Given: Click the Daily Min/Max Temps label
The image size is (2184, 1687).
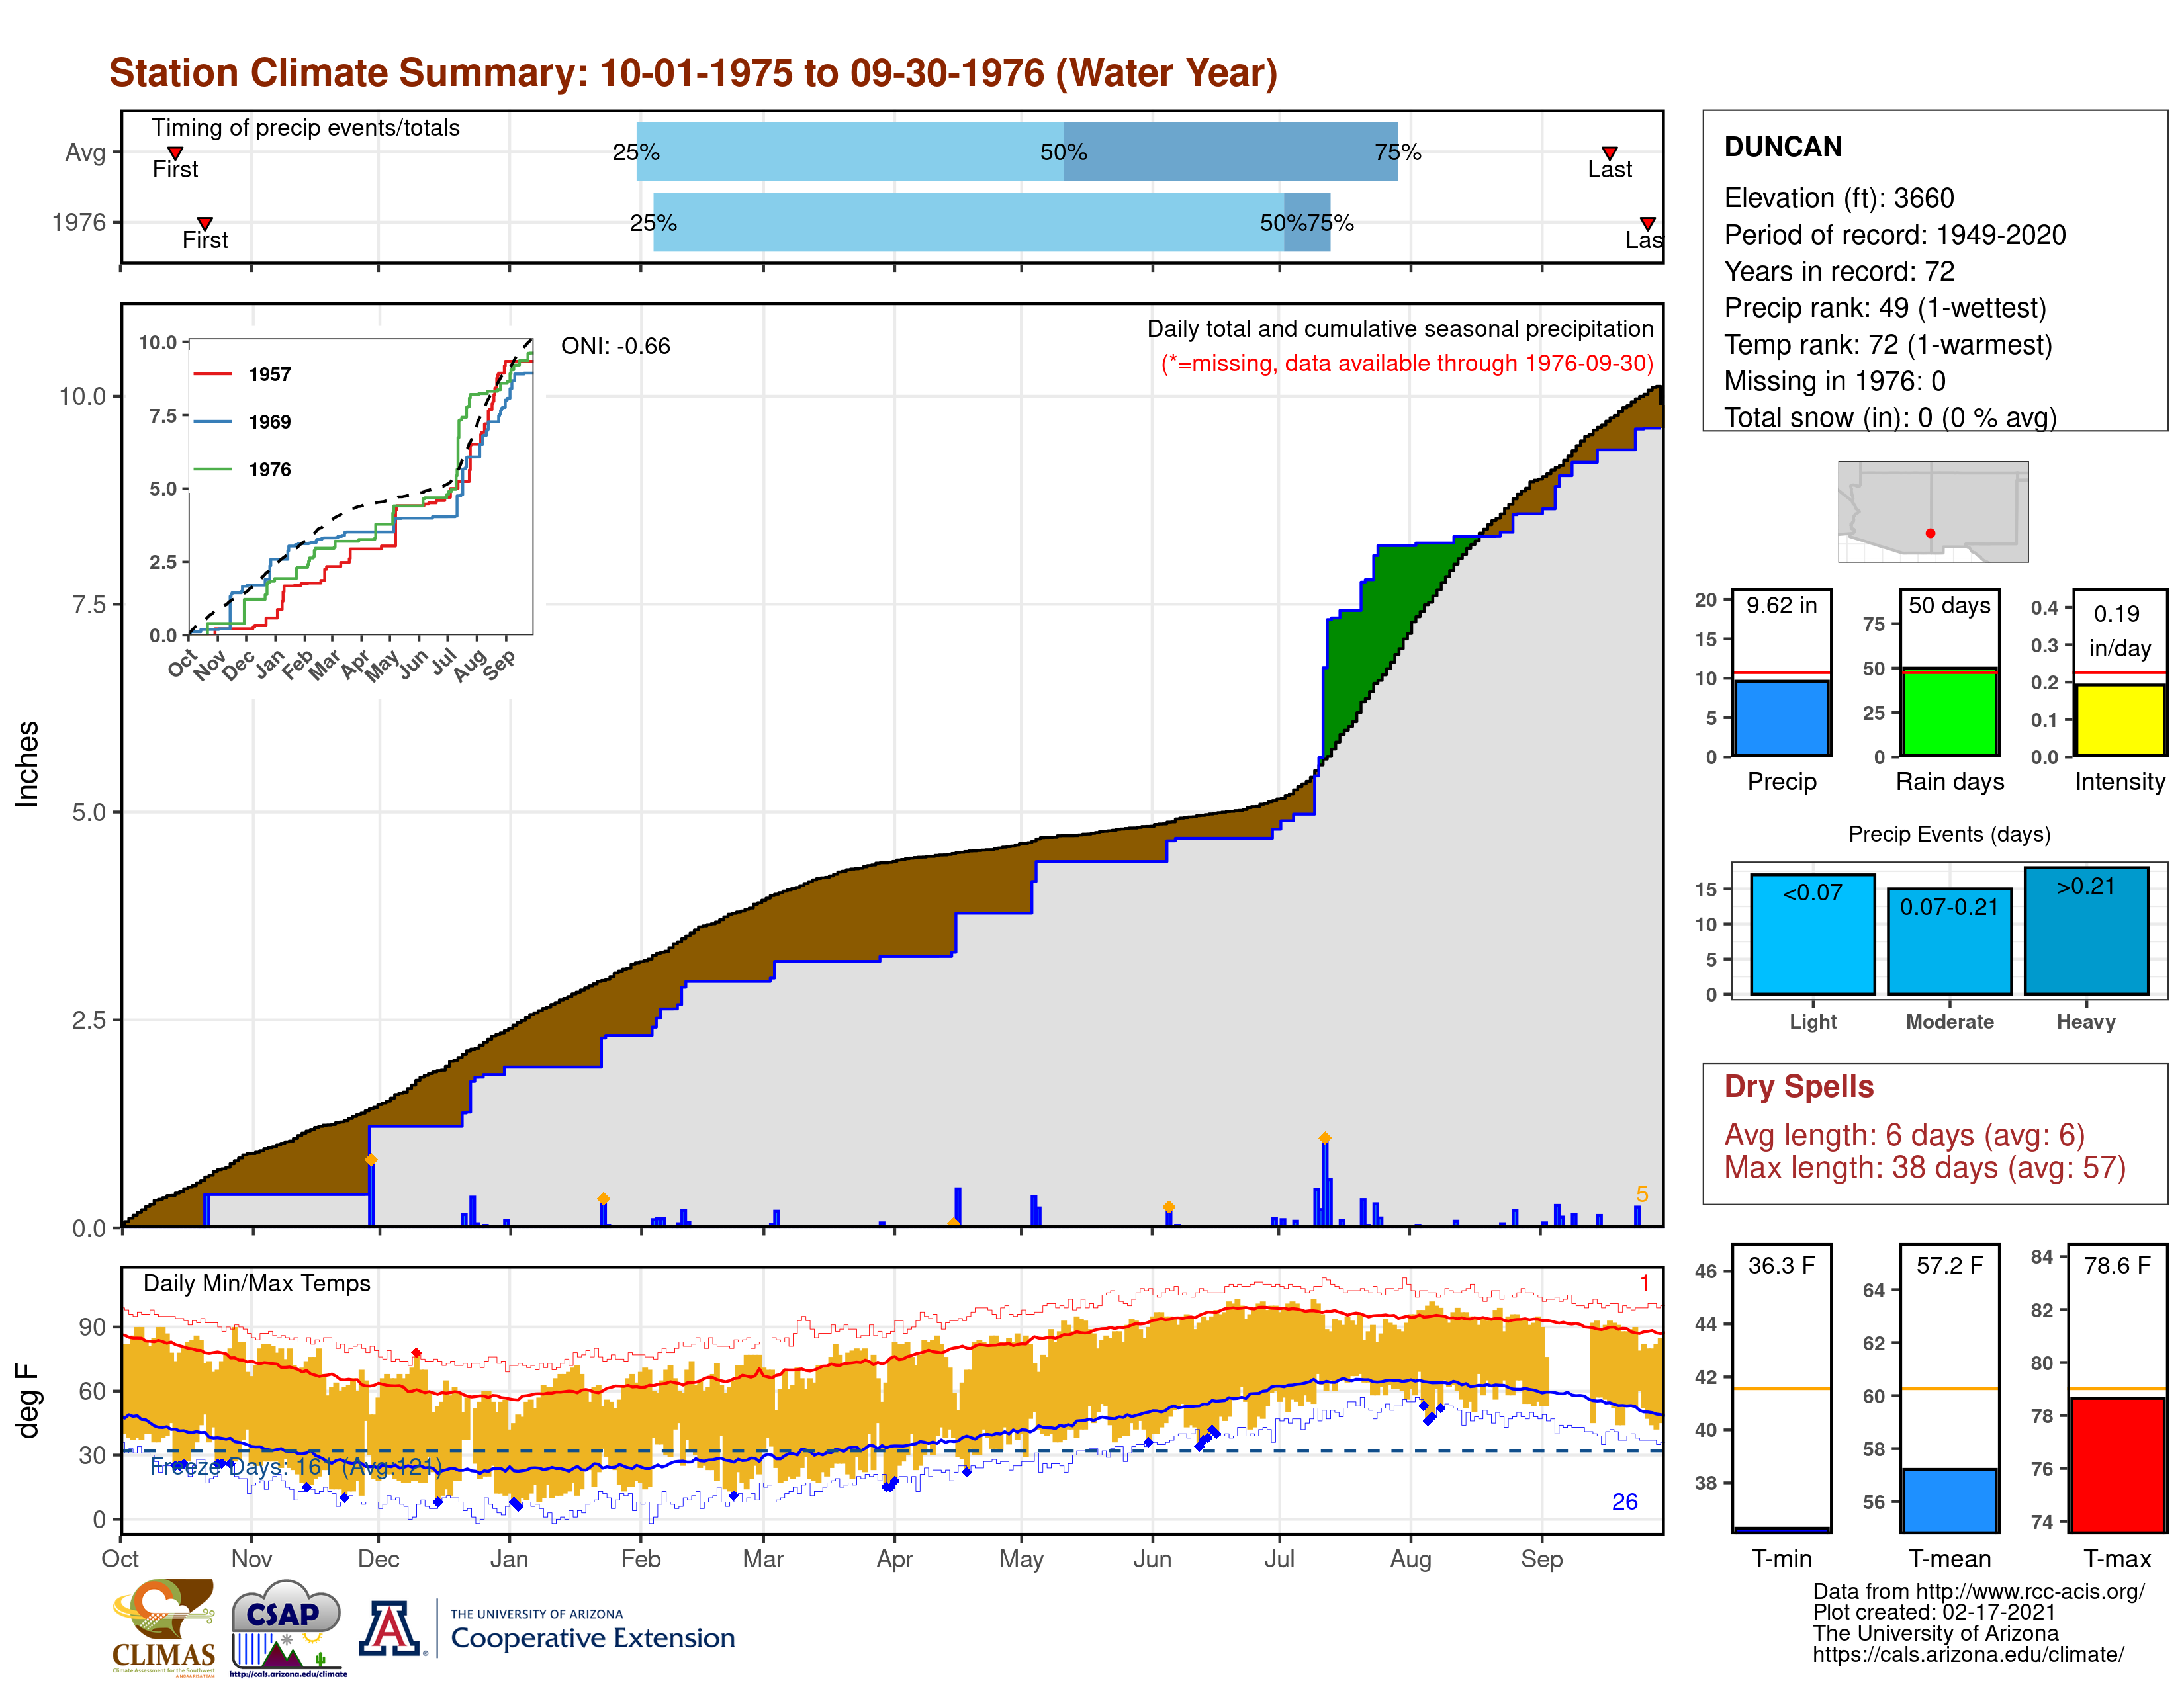Looking at the screenshot, I should (x=256, y=1283).
